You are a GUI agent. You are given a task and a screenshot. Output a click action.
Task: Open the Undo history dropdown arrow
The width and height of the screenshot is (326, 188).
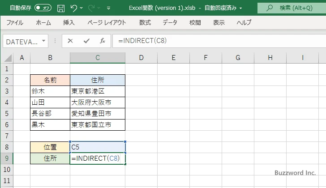click(x=81, y=8)
